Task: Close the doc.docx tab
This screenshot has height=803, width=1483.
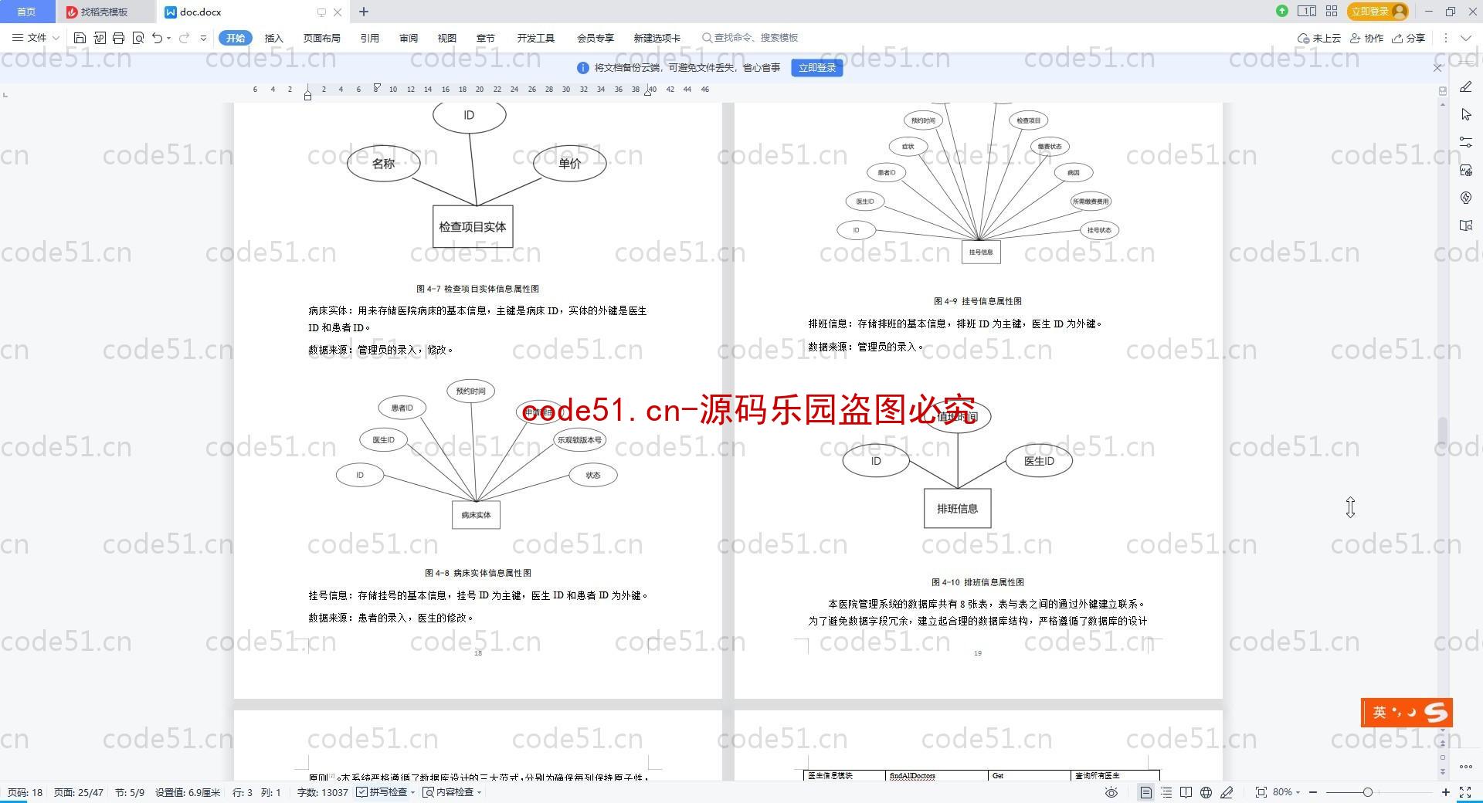Action: tap(338, 12)
